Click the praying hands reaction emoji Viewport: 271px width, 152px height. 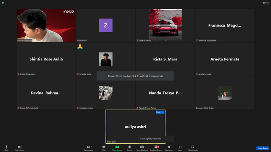click(x=80, y=46)
